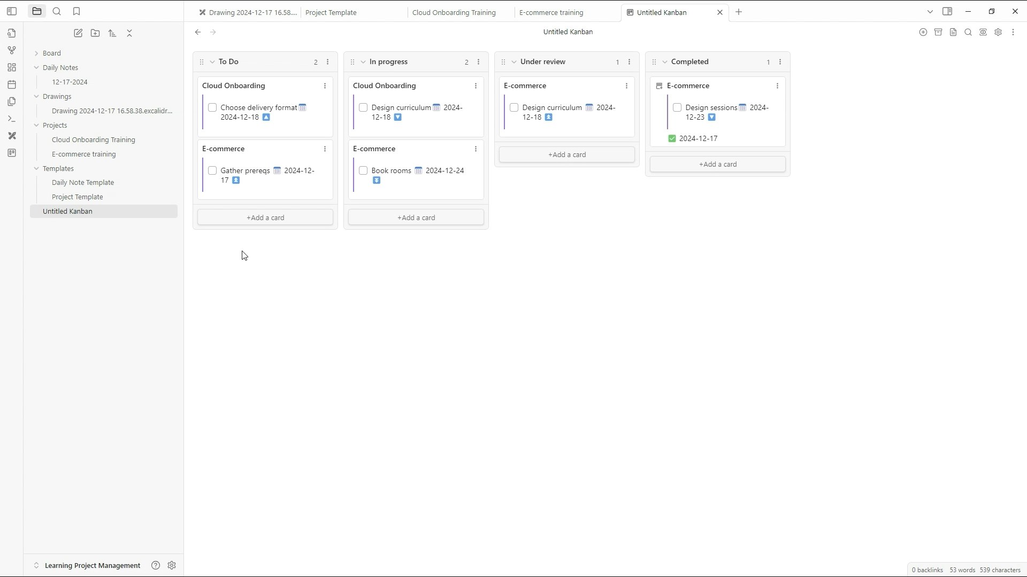1027x577 pixels.
Task: Open Kanban board settings gear
Action: [x=998, y=32]
